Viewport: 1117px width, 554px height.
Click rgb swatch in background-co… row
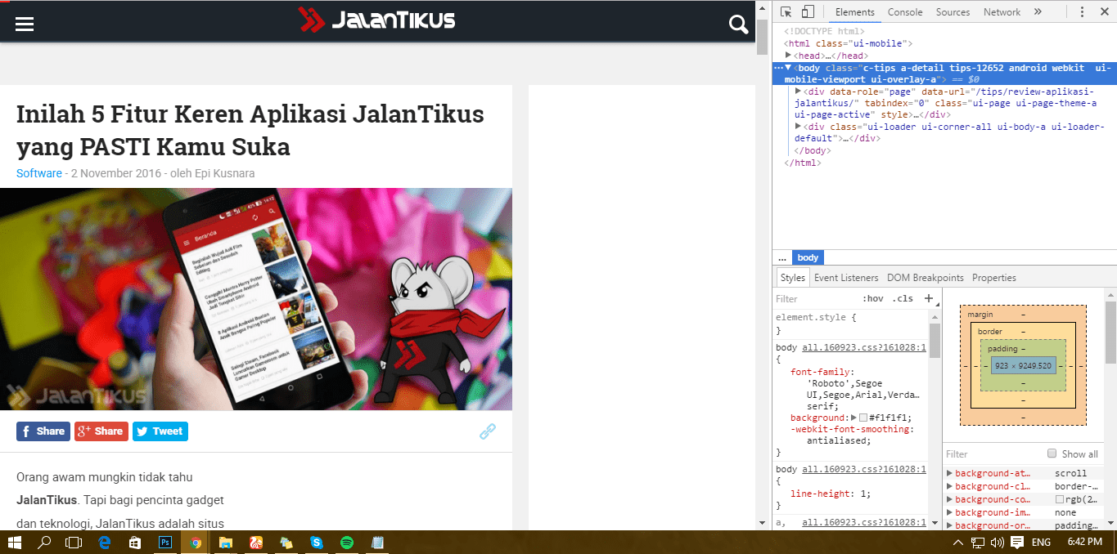1060,499
